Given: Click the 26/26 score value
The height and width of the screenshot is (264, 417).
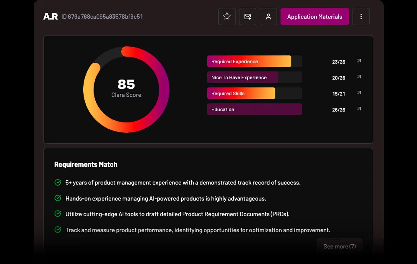Looking at the screenshot, I should (x=338, y=110).
